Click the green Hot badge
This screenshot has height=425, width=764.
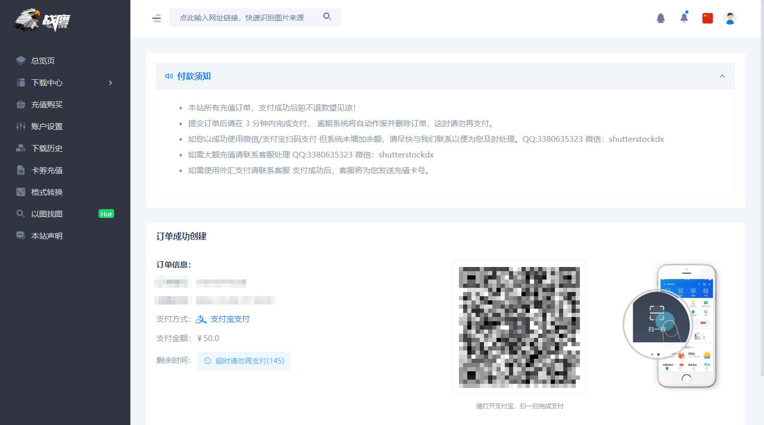[x=106, y=214]
